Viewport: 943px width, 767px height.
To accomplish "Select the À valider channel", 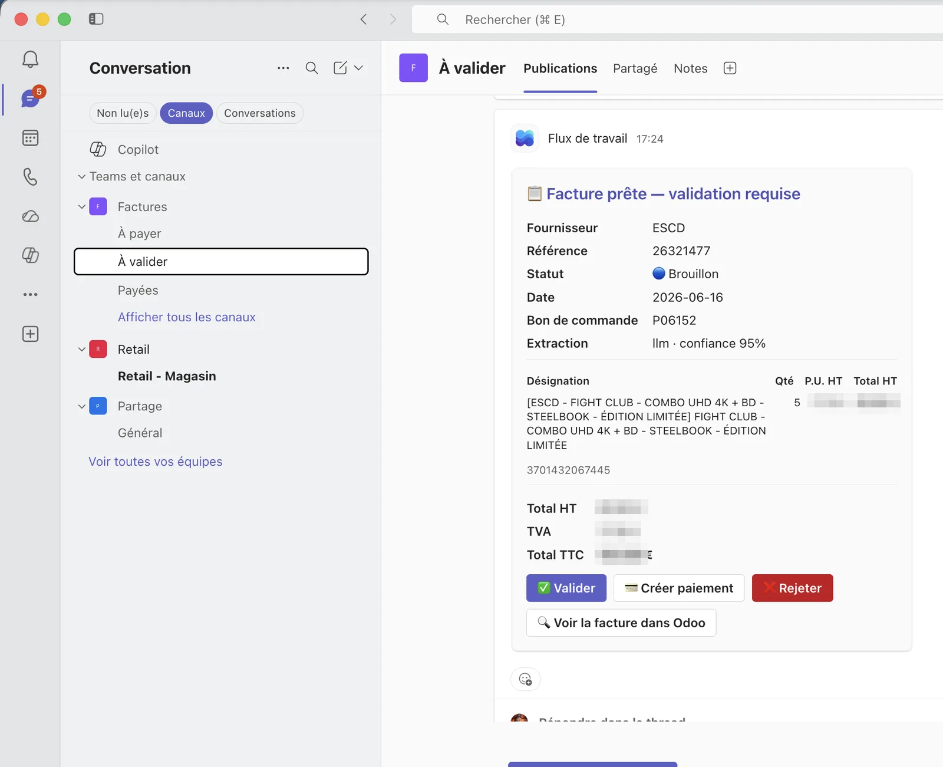I will (x=221, y=261).
